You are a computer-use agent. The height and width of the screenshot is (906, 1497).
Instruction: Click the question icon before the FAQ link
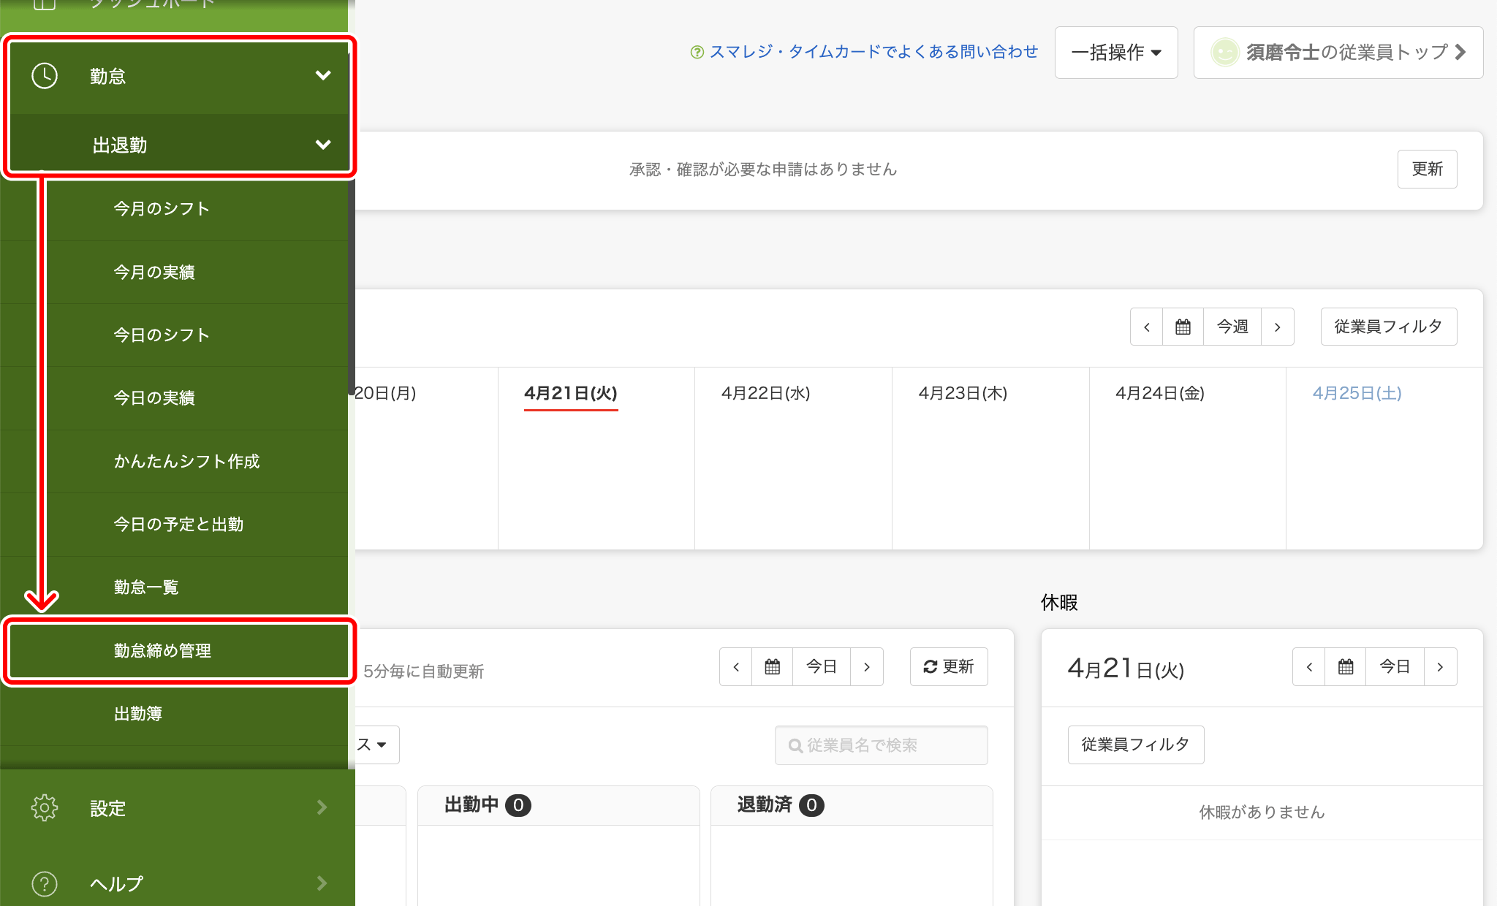coord(697,52)
